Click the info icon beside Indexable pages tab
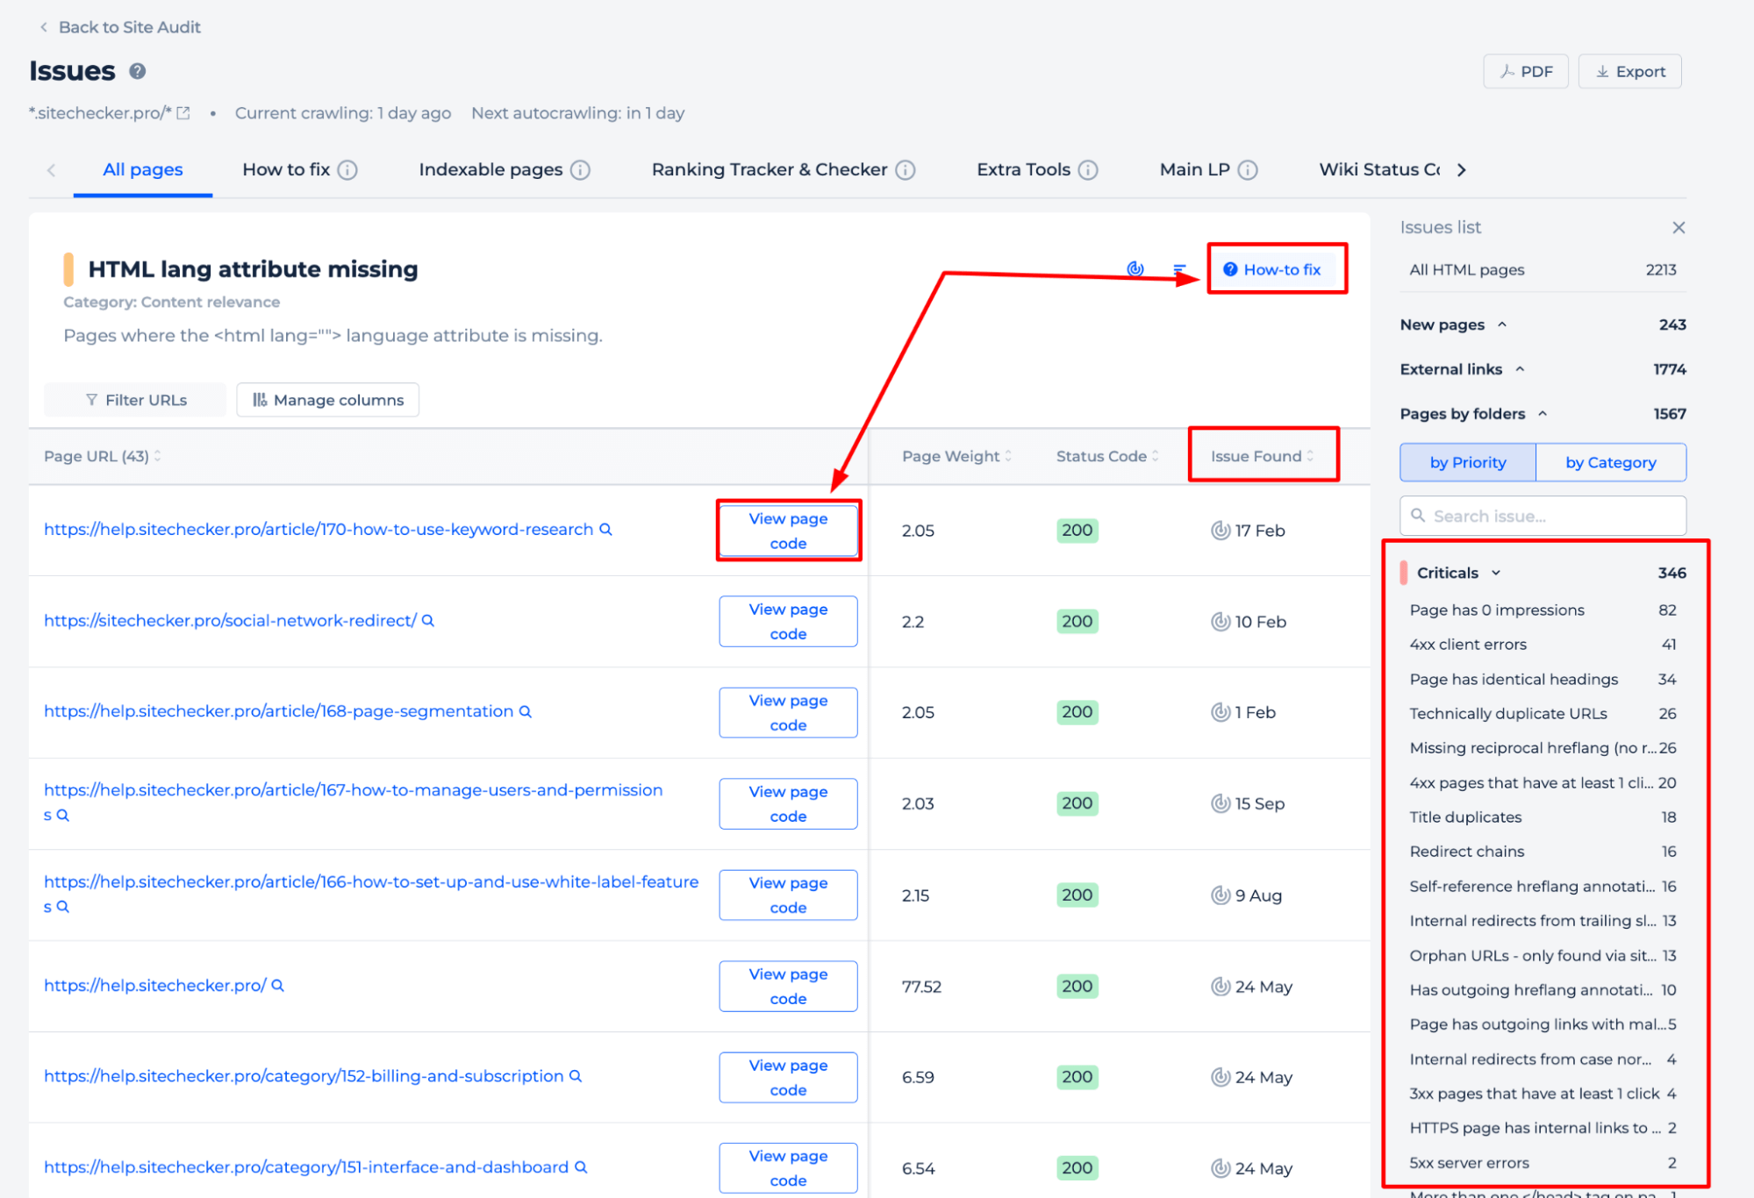The width and height of the screenshot is (1754, 1198). tap(580, 170)
